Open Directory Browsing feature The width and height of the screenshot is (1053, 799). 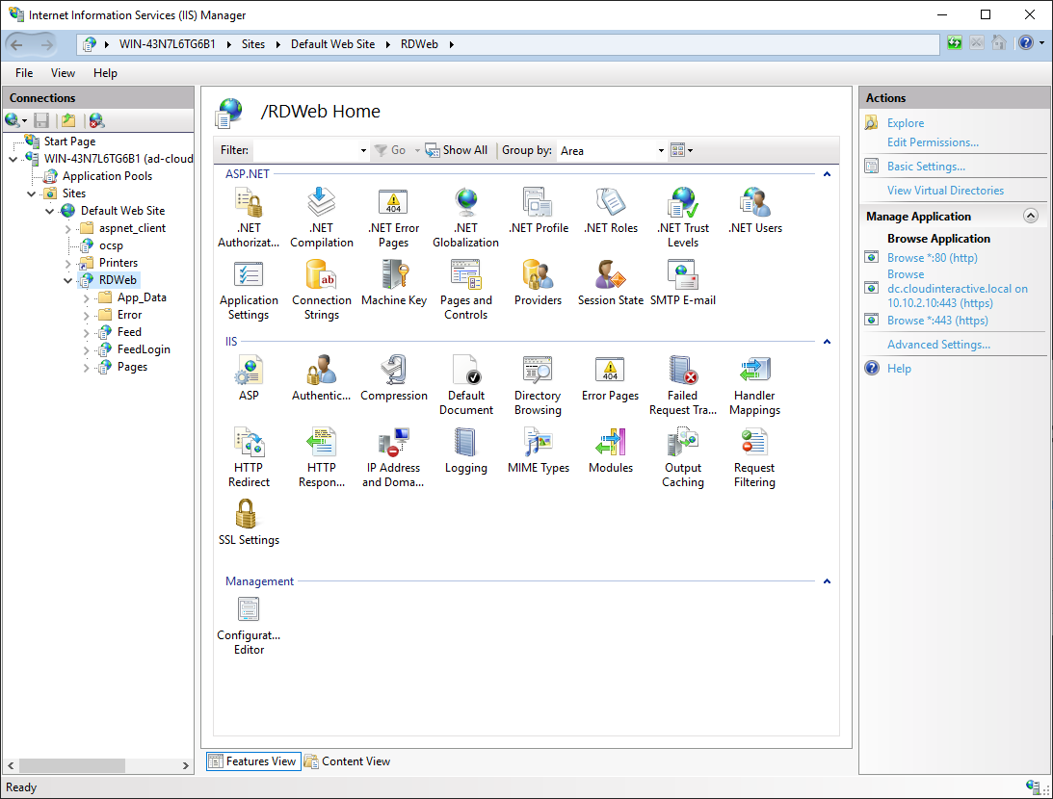pyautogui.click(x=538, y=385)
